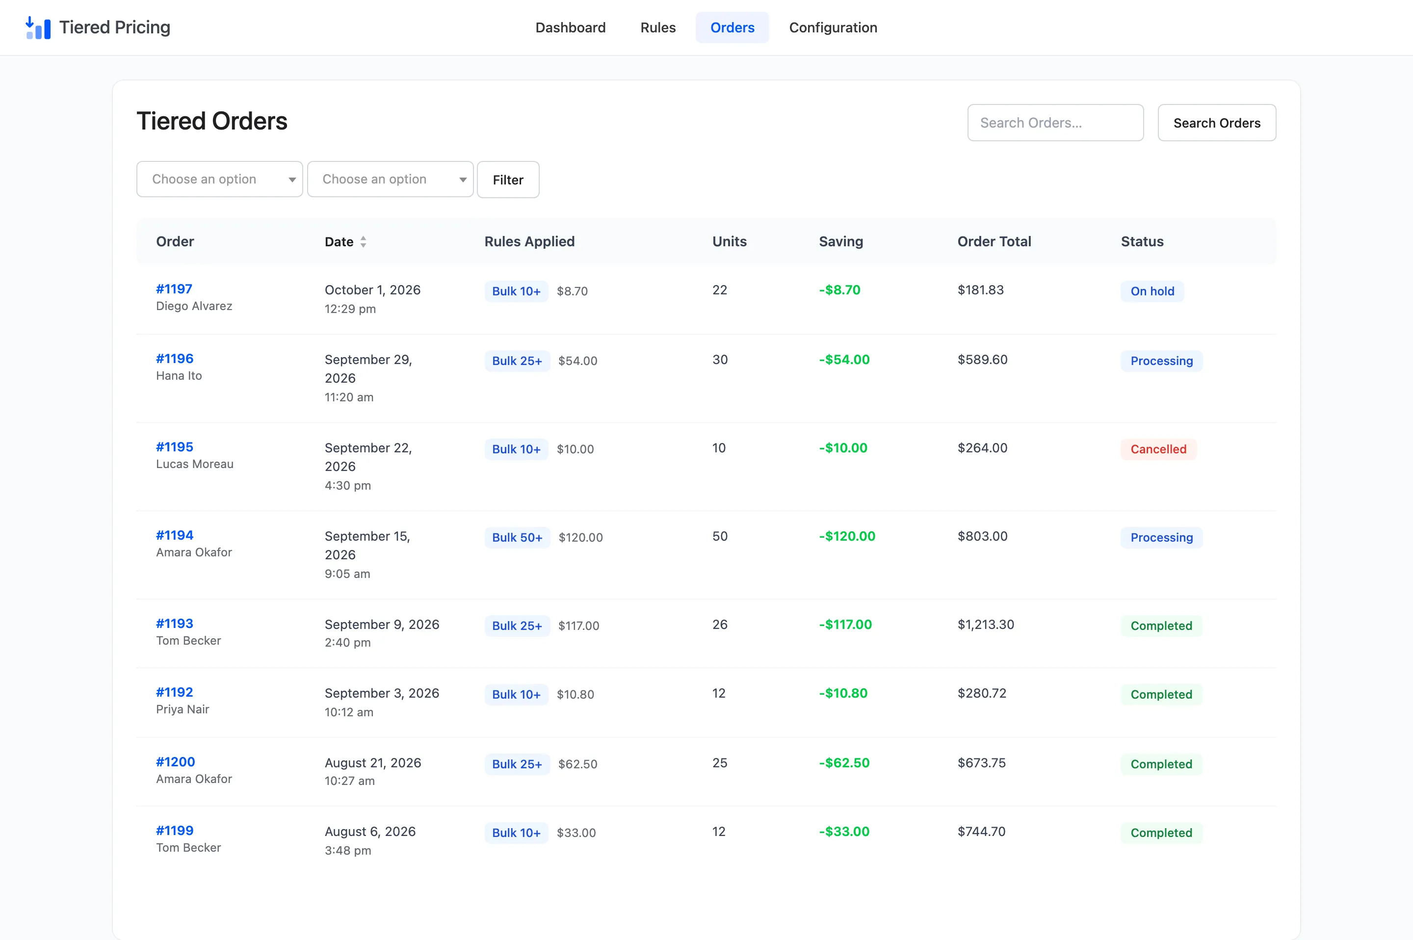1413x940 pixels.
Task: Click customer name Lucas Moreau
Action: coord(194,464)
